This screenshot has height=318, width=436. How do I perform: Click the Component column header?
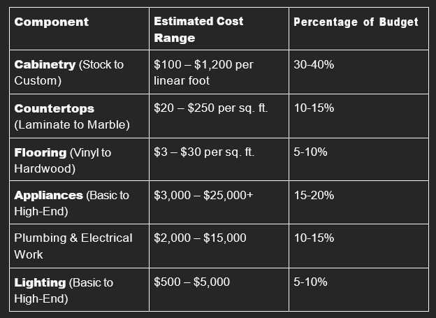[x=52, y=22]
